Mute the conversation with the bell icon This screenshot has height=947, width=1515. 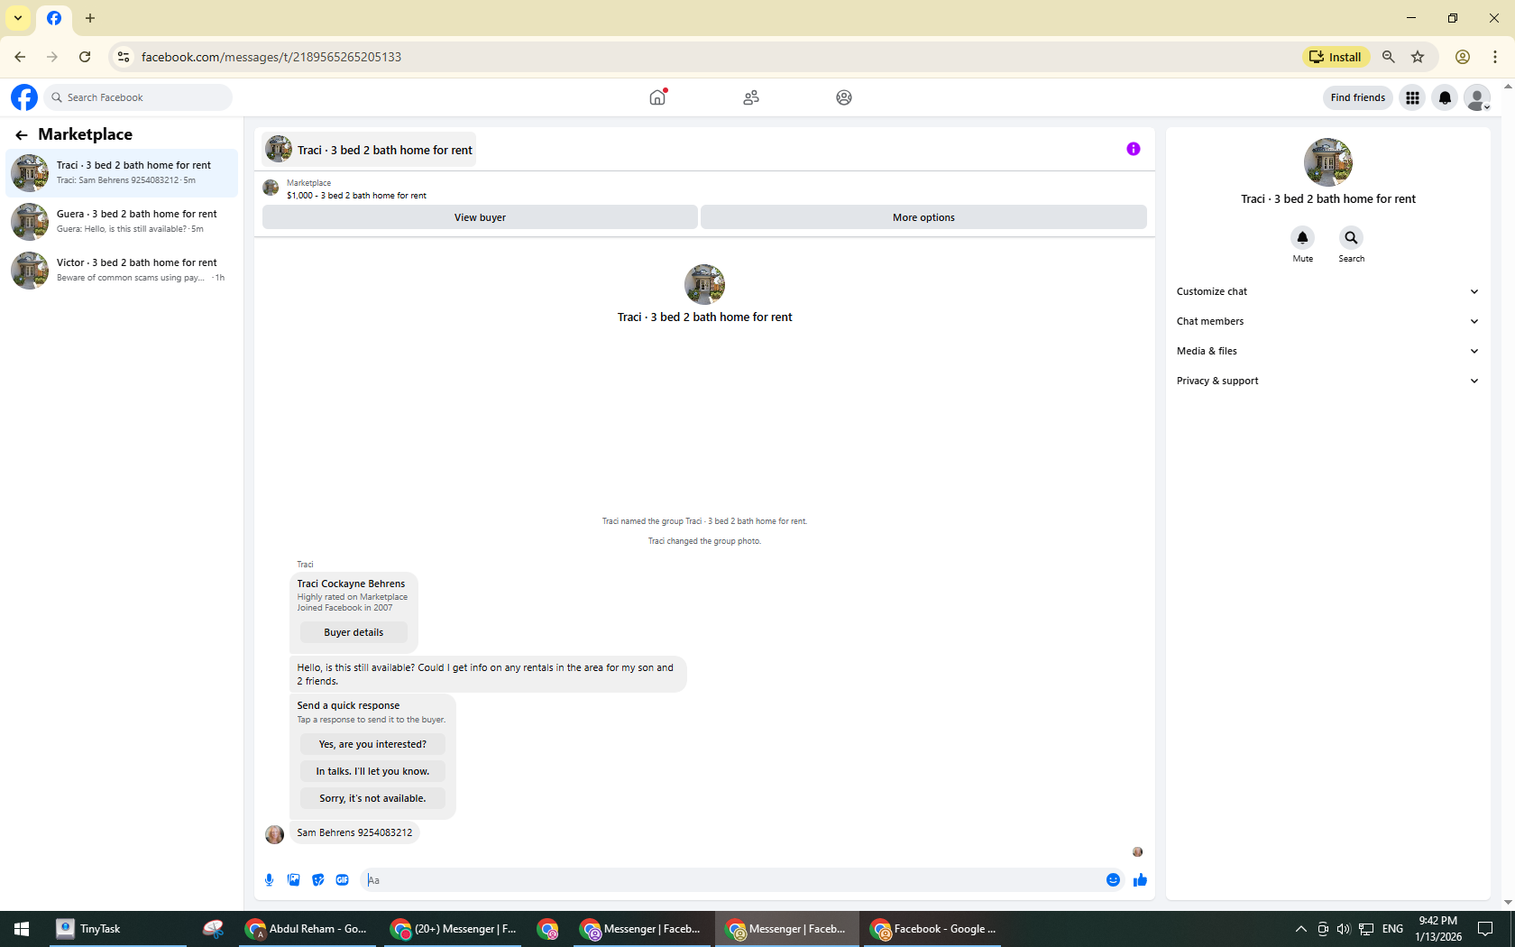coord(1302,237)
